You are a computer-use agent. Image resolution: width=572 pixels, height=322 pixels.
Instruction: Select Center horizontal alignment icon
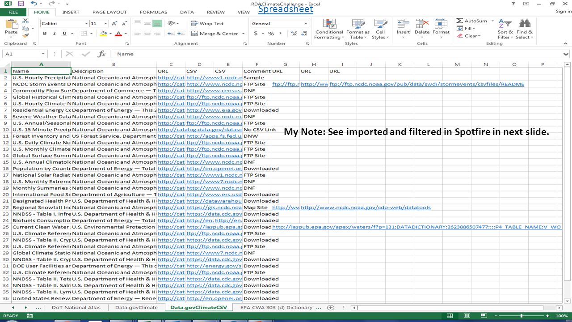point(147,34)
